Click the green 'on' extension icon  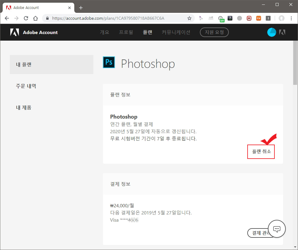pyautogui.click(x=221, y=19)
